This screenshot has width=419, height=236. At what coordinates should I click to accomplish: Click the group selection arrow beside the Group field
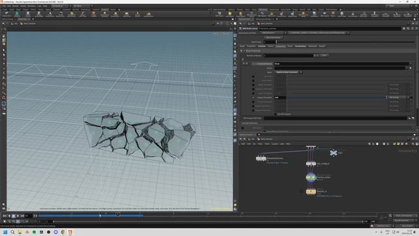410,68
